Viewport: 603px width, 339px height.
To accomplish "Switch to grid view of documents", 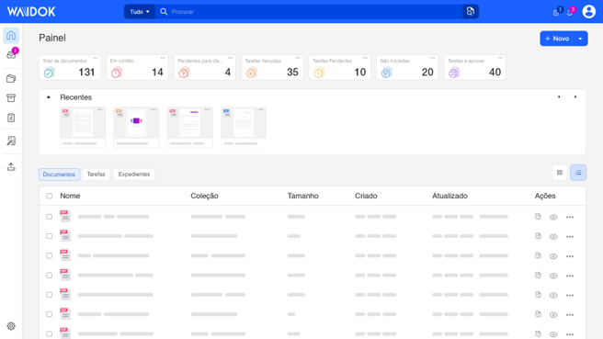I will click(x=560, y=173).
